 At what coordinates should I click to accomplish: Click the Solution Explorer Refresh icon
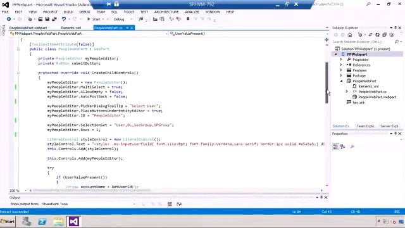coord(377,35)
